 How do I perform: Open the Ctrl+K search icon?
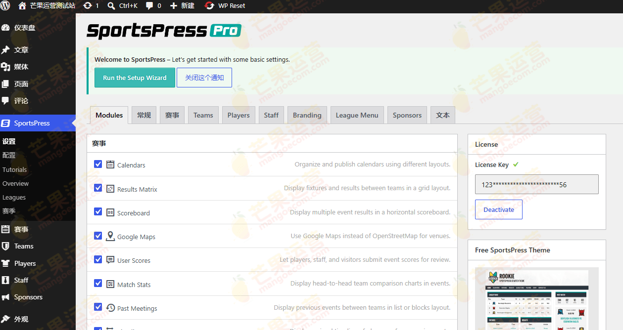click(x=111, y=6)
